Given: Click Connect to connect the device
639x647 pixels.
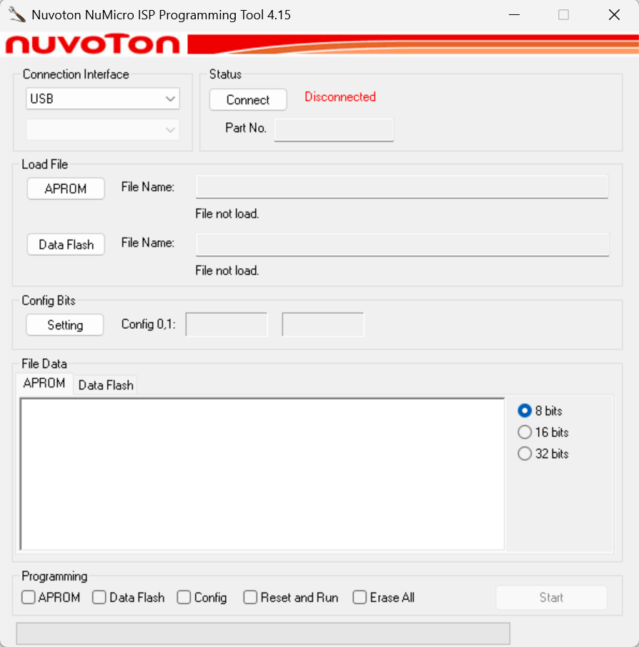Looking at the screenshot, I should (x=247, y=99).
